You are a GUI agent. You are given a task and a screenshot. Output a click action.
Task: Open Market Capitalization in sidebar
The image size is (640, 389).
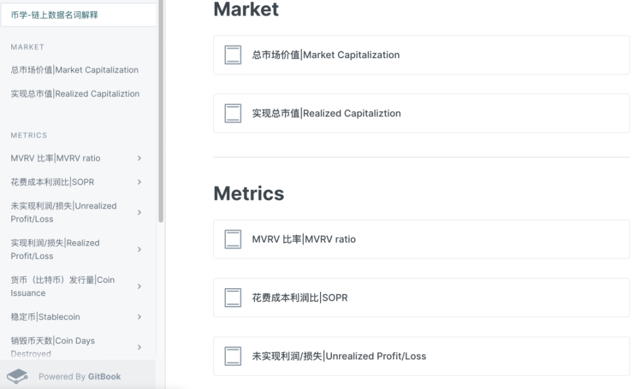click(x=74, y=70)
